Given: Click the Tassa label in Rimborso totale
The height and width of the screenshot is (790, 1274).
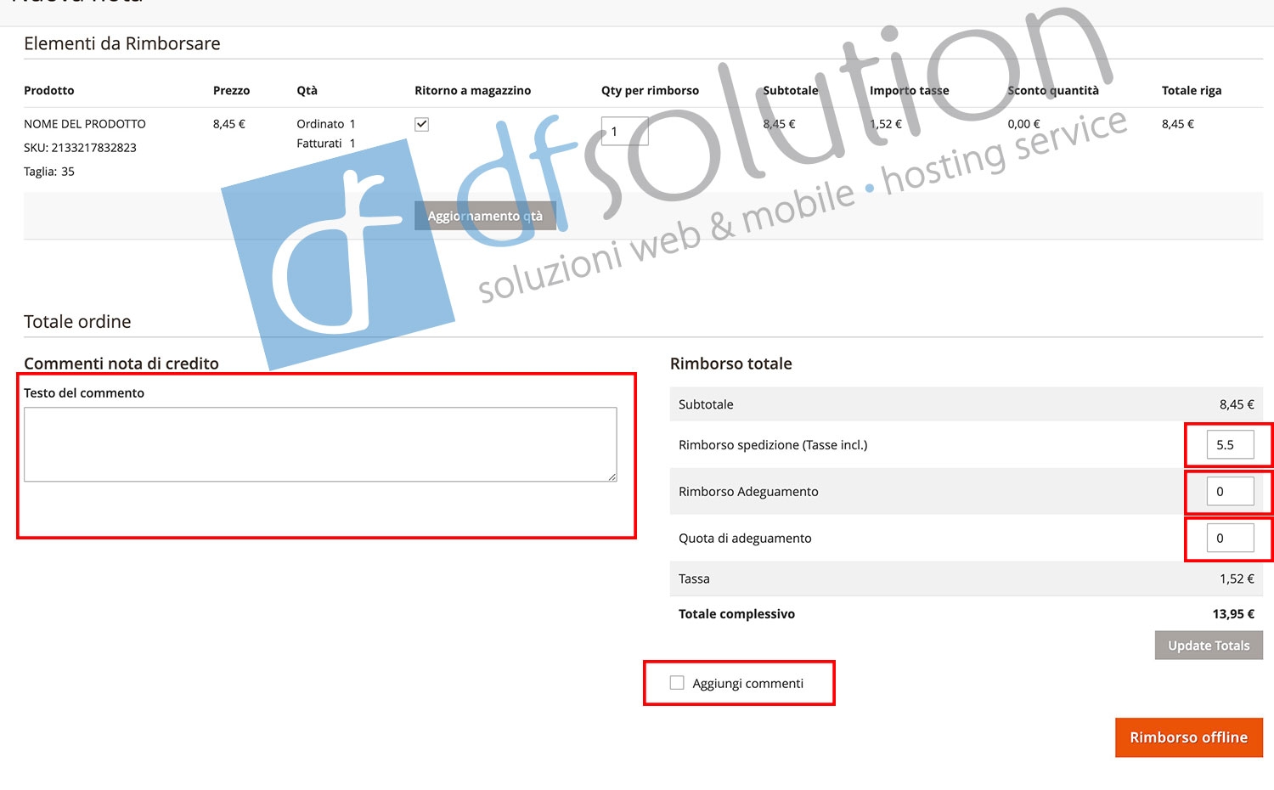Looking at the screenshot, I should click(694, 578).
